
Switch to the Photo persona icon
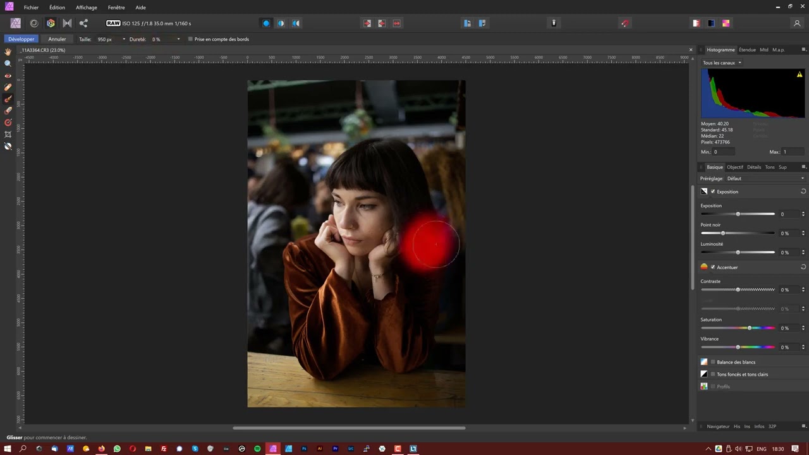[16, 23]
